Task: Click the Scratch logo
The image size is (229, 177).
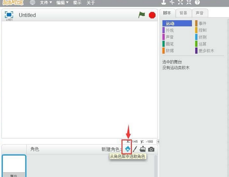Action: pos(13,3)
